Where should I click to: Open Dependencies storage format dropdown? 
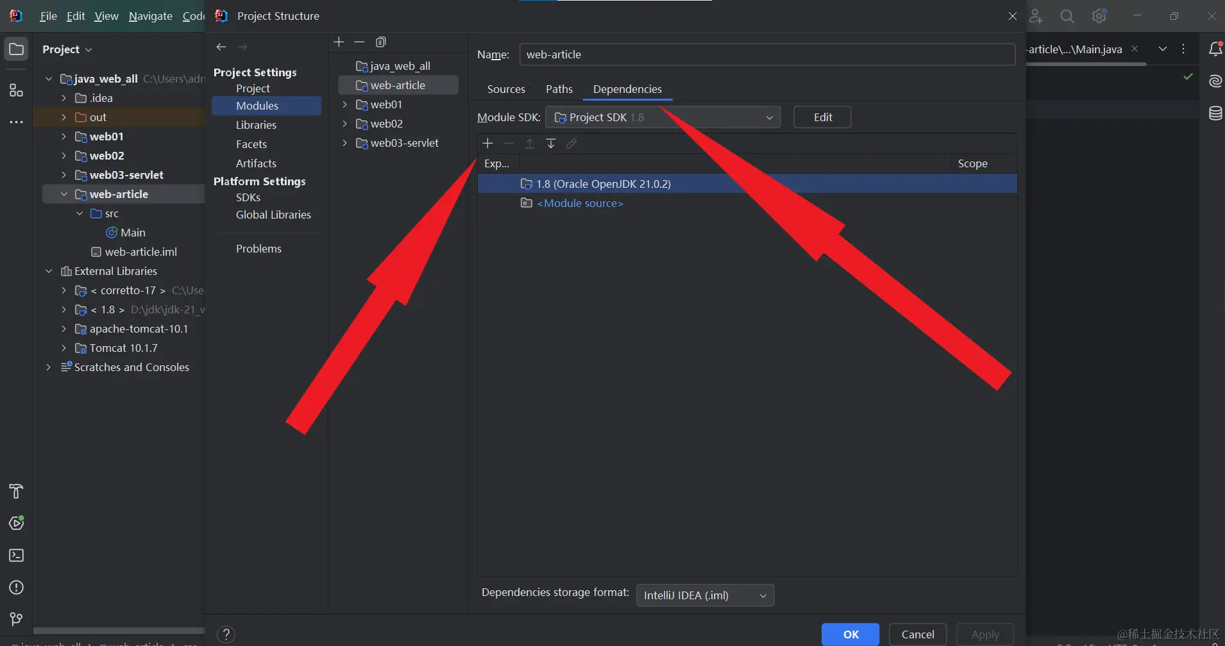click(705, 595)
